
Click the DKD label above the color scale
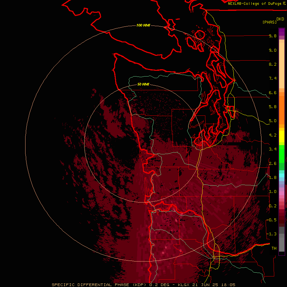coord(280,19)
